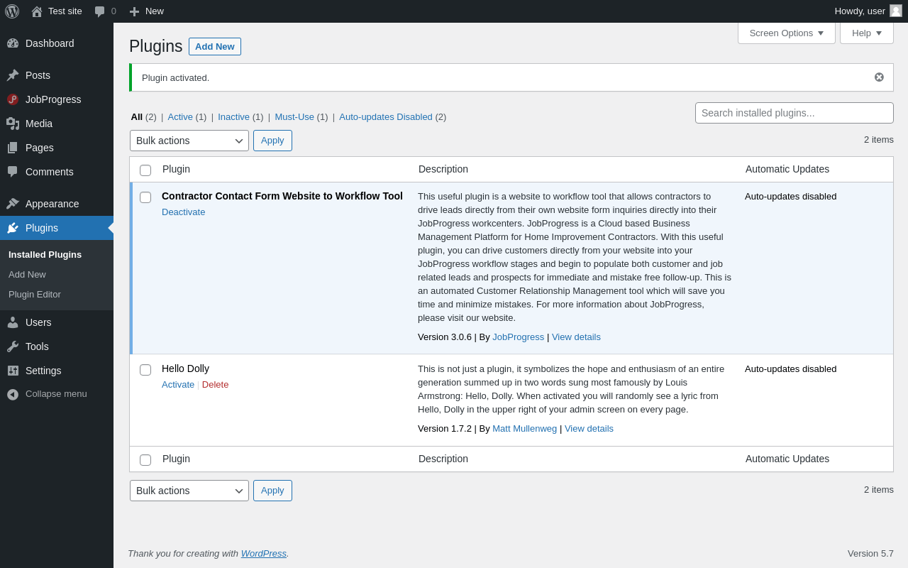Expand the Help panel

[x=867, y=33]
